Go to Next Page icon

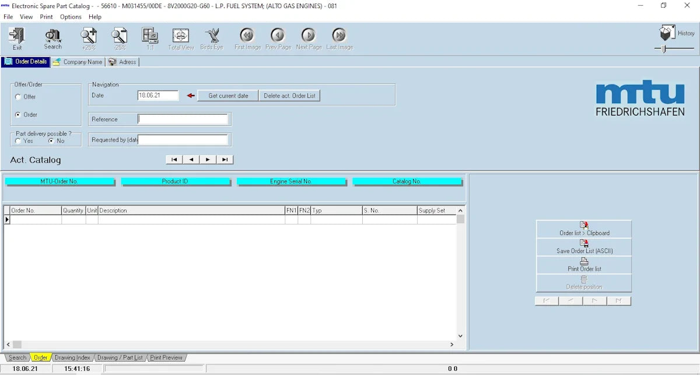(309, 36)
